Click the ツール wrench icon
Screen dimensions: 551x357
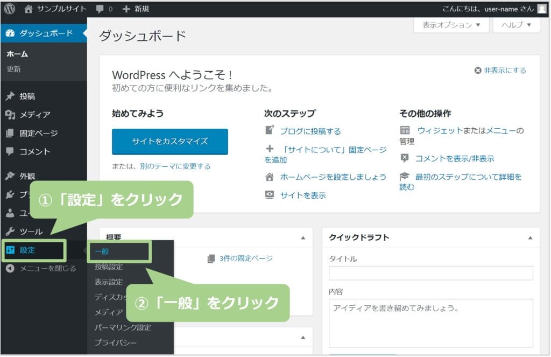coord(10,232)
